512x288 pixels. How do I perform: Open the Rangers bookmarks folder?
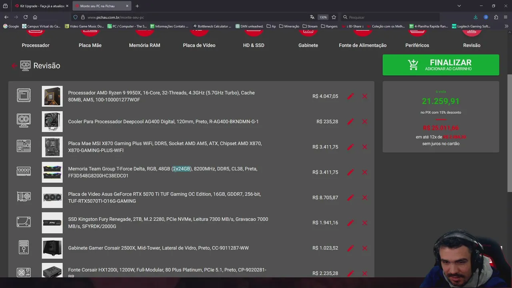click(329, 26)
